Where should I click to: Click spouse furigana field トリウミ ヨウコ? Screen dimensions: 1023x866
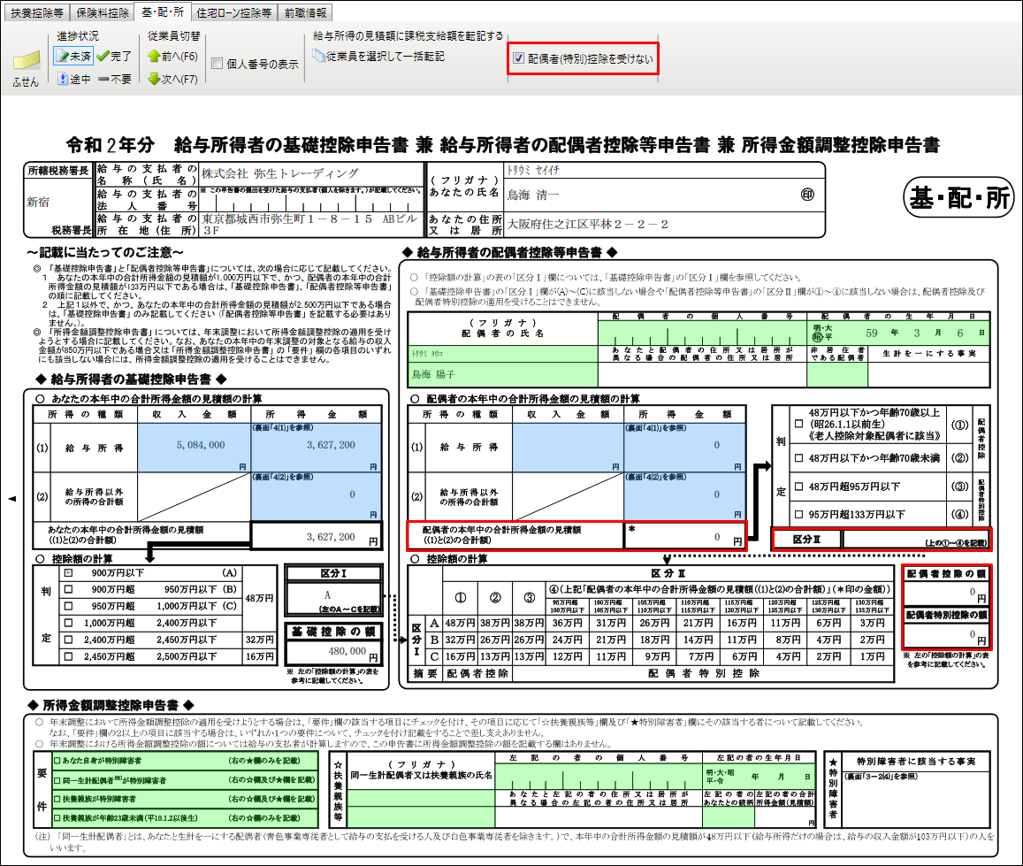click(x=503, y=354)
